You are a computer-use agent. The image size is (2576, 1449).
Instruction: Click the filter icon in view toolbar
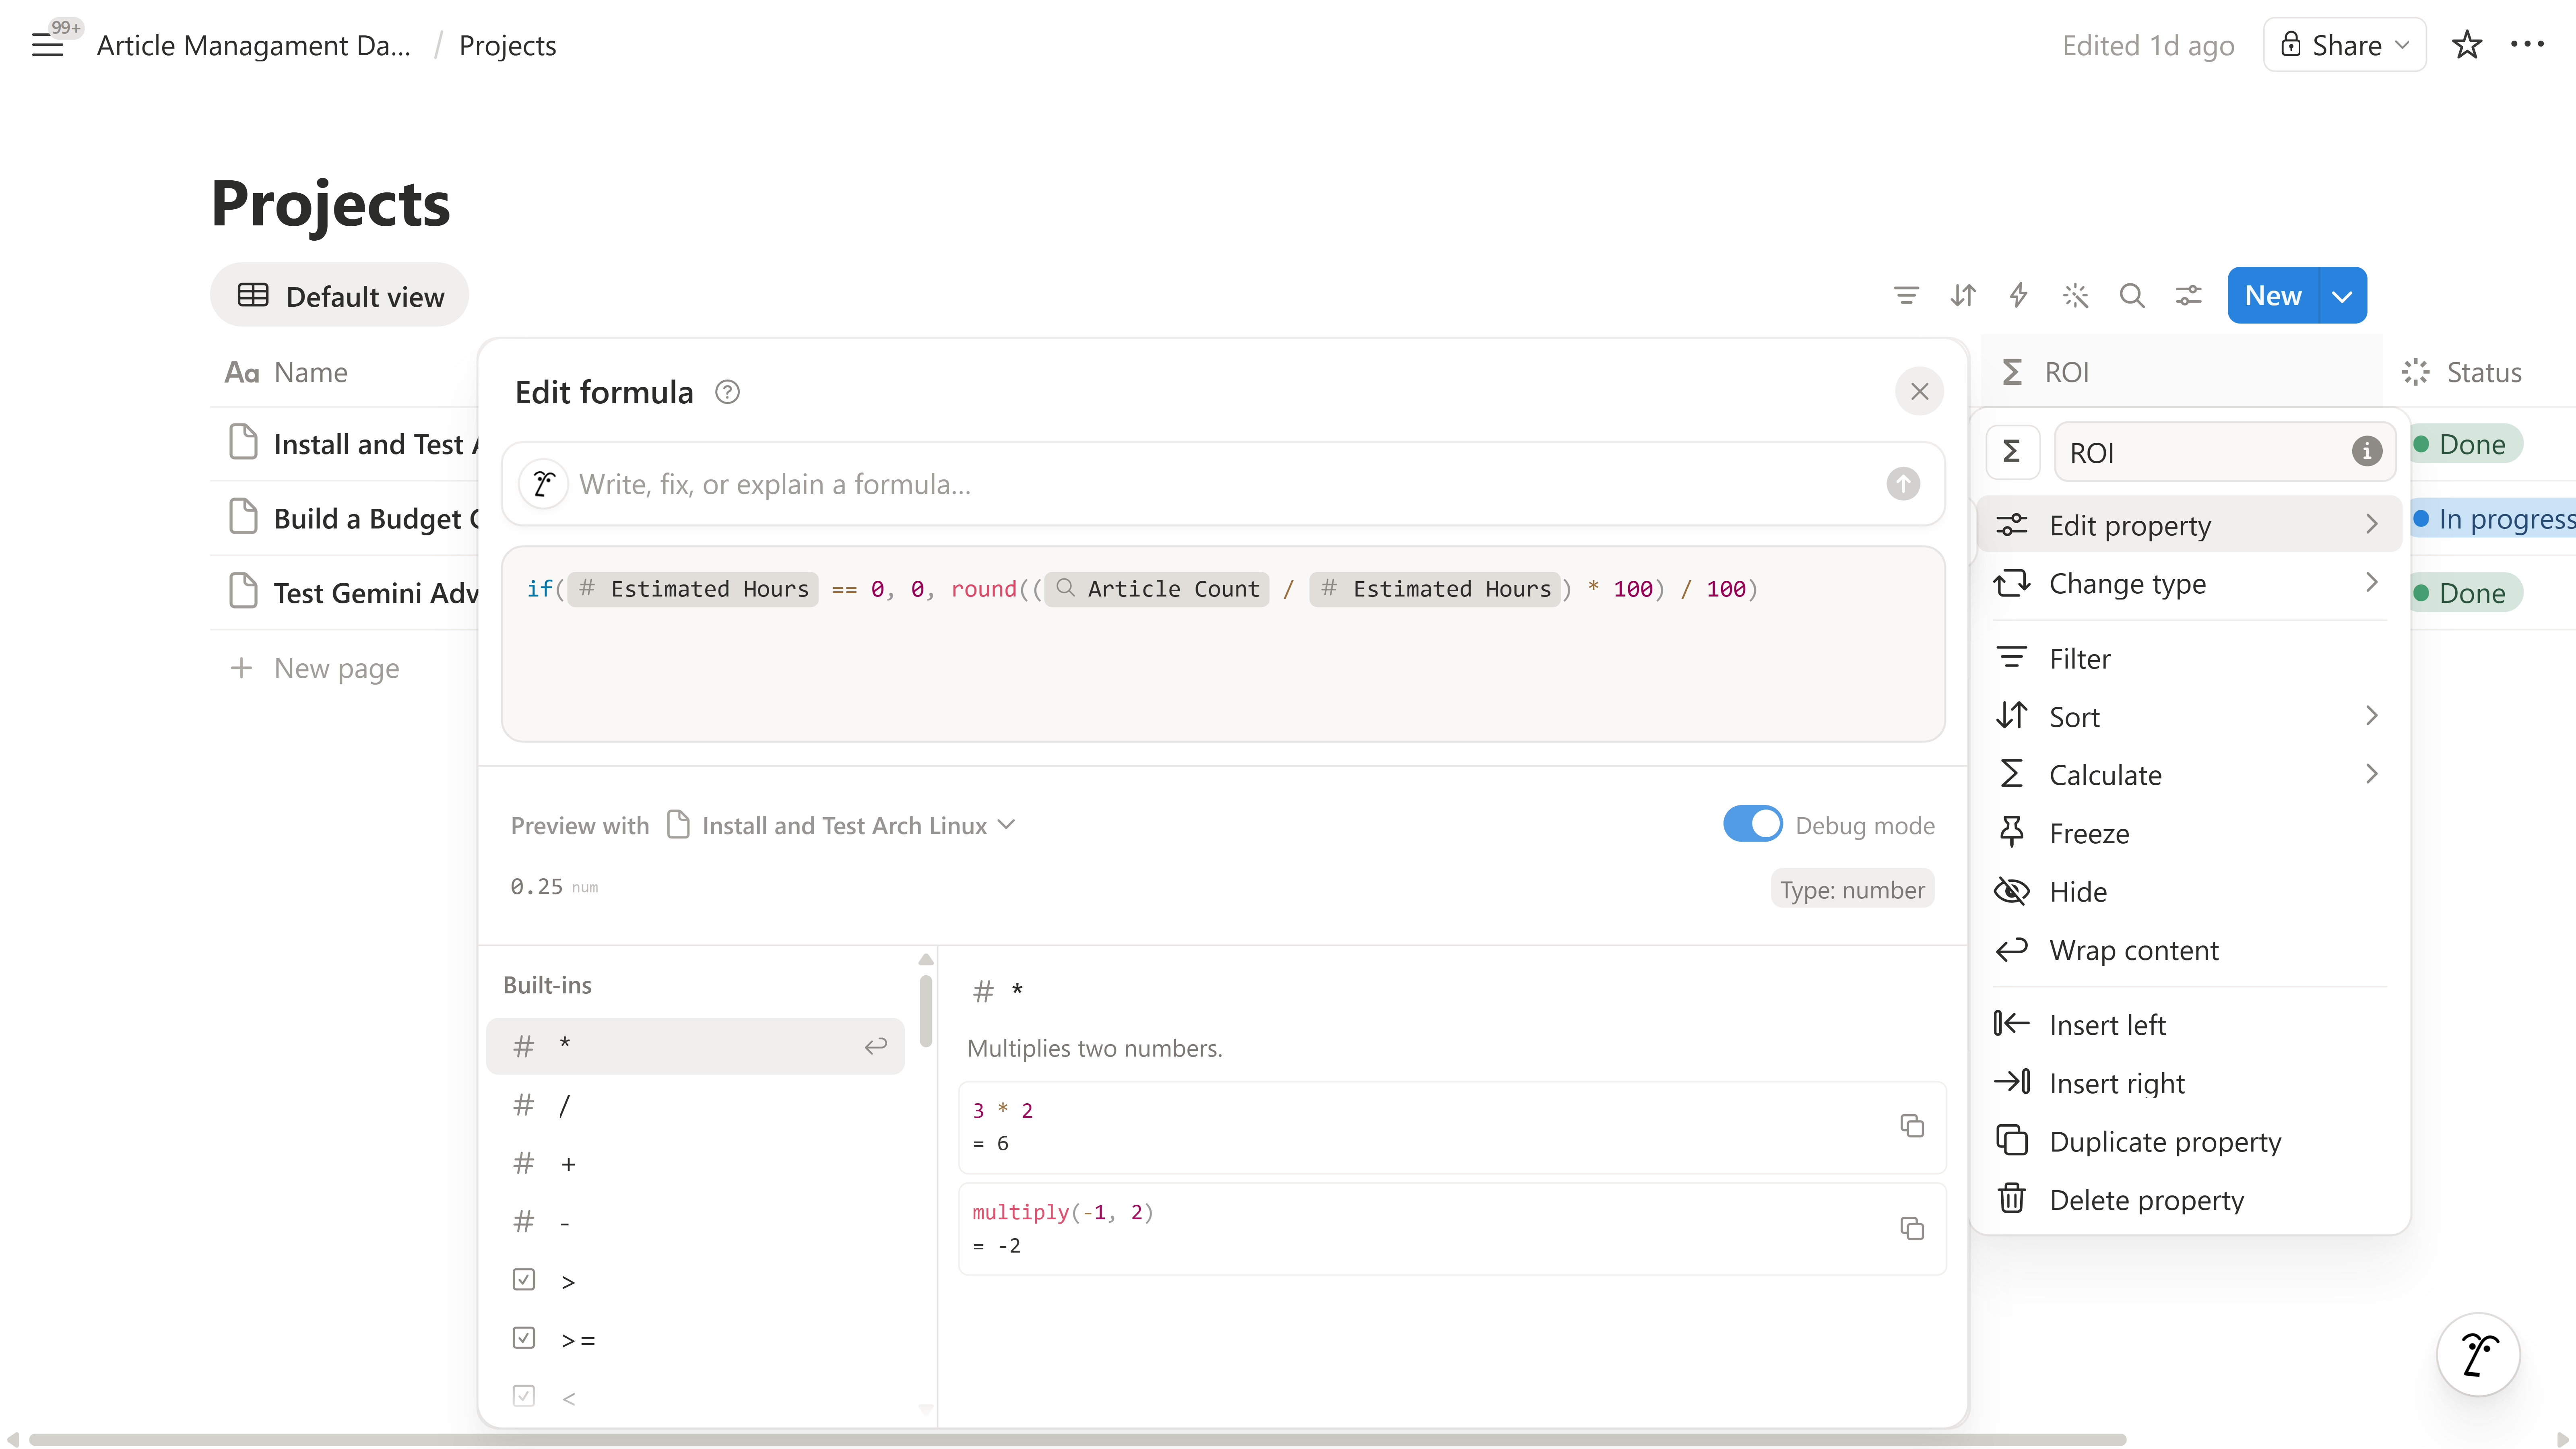tap(1906, 295)
